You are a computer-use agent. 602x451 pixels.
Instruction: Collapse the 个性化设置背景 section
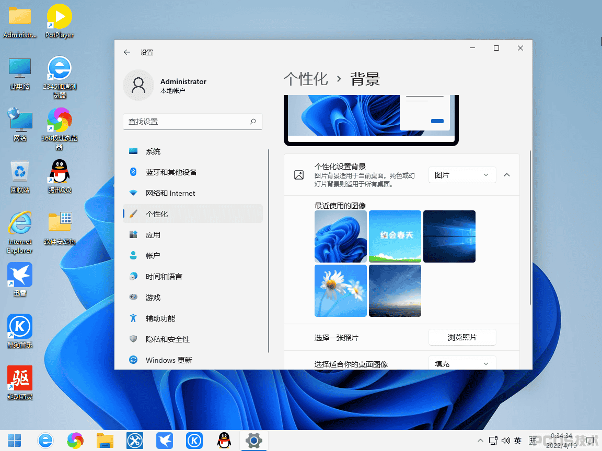click(507, 175)
